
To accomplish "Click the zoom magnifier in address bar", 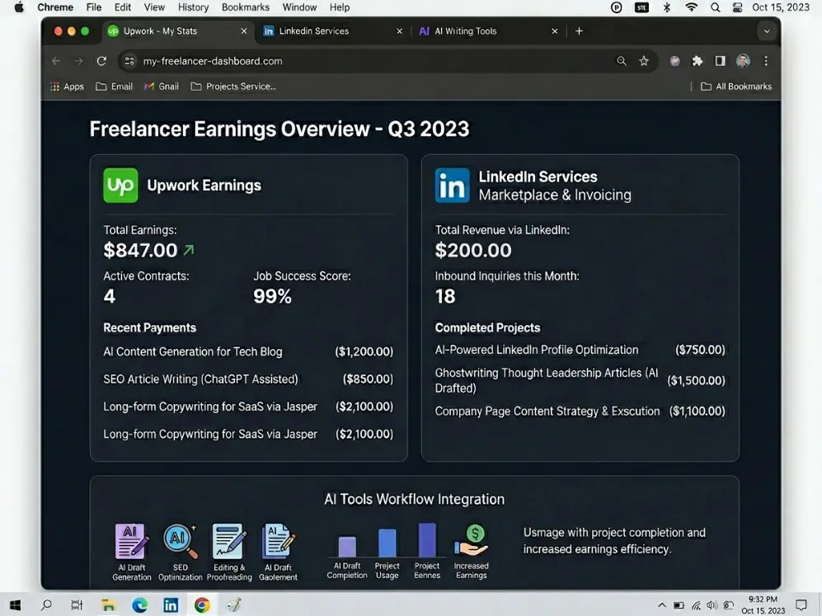I will click(621, 61).
